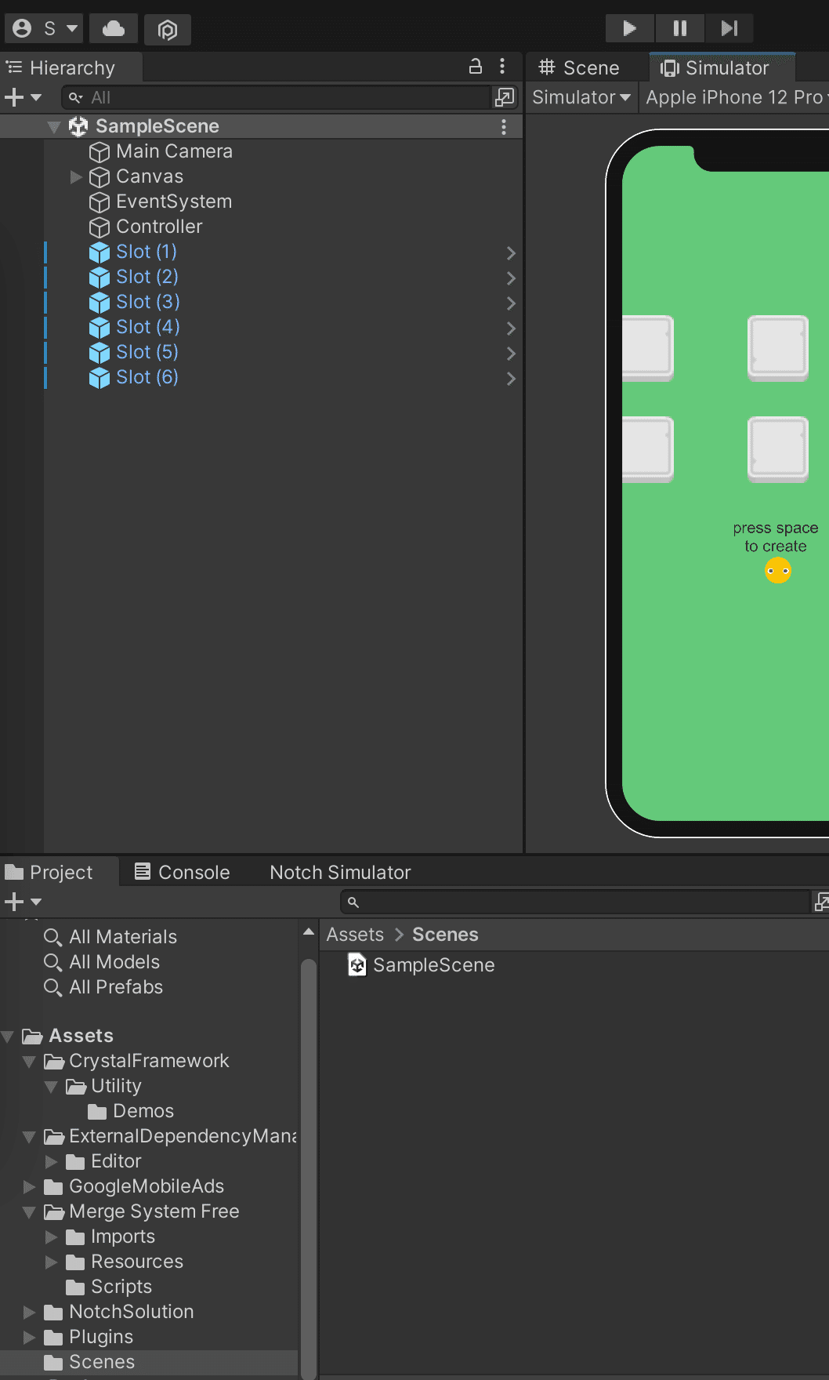829x1380 pixels.
Task: Click yellow character in Simulator
Action: coord(778,571)
